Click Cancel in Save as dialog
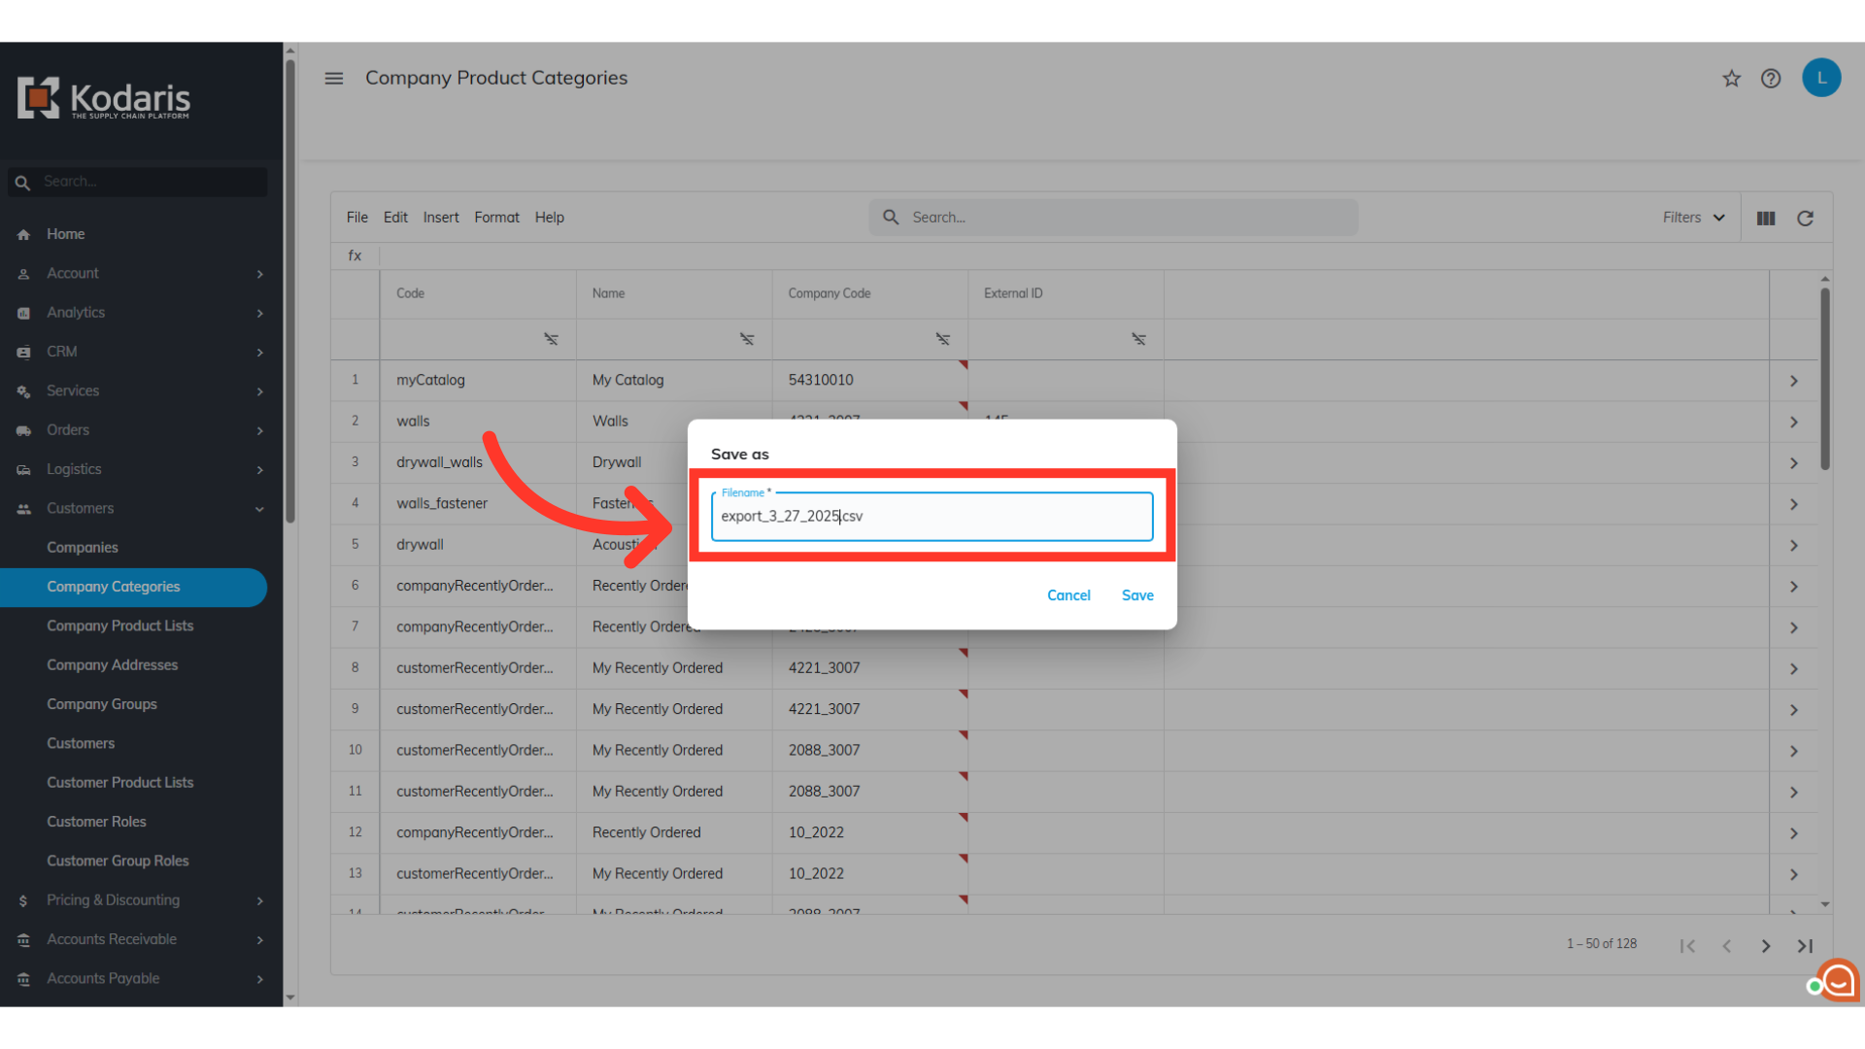The height and width of the screenshot is (1049, 1865). pyautogui.click(x=1068, y=595)
